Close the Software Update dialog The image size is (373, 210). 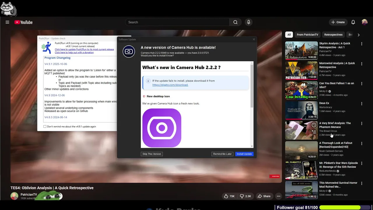[254, 39]
